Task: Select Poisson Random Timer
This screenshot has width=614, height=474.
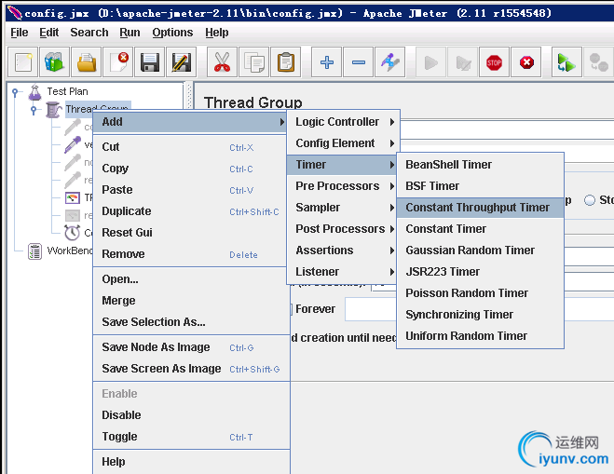Action: point(480,293)
